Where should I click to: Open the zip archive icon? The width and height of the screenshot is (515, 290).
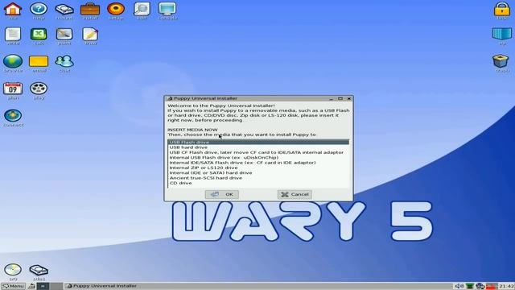[x=502, y=34]
